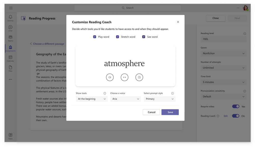Toggle the Require video switch
The width and height of the screenshot is (255, 147).
(236, 106)
